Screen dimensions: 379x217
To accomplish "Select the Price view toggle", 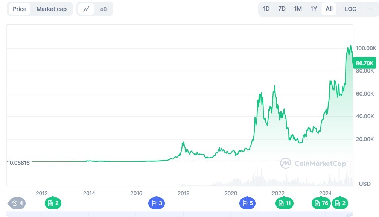I will (x=20, y=9).
